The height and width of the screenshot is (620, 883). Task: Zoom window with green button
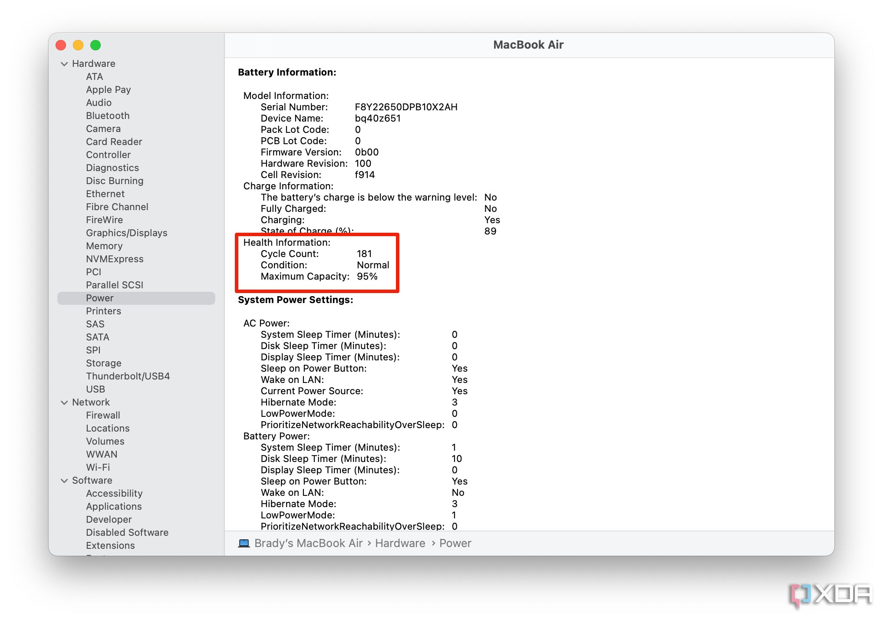pos(96,45)
